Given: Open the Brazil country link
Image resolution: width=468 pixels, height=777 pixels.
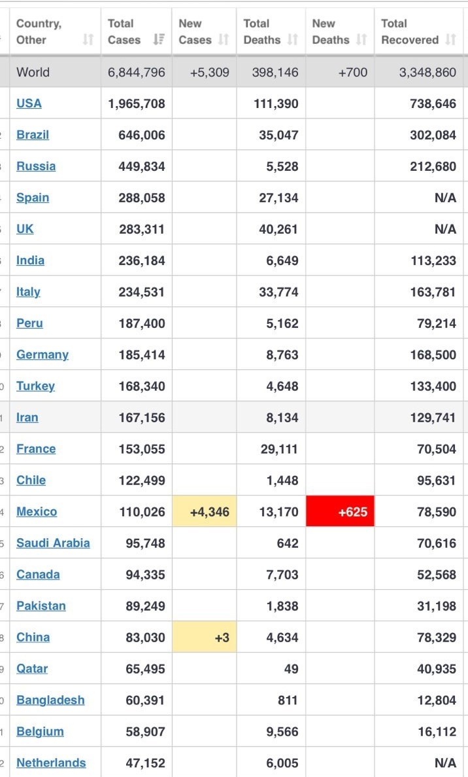Looking at the screenshot, I should pyautogui.click(x=33, y=135).
